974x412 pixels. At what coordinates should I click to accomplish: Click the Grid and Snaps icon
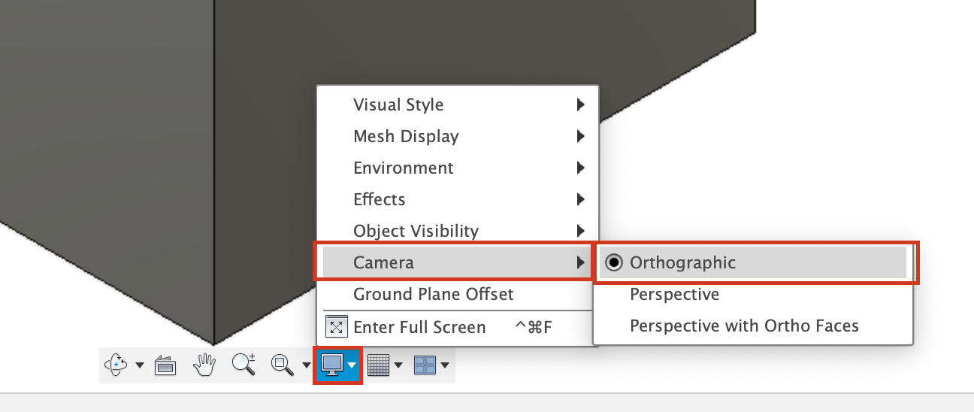click(x=378, y=365)
